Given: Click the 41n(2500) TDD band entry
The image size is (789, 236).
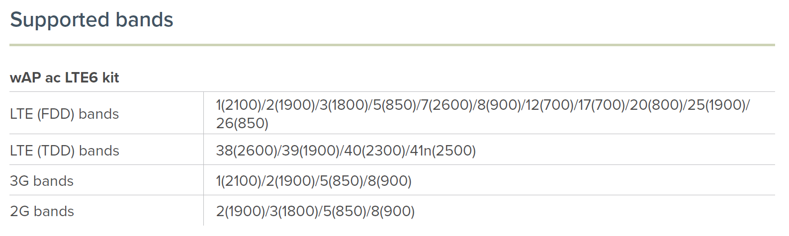Looking at the screenshot, I should pyautogui.click(x=443, y=151).
